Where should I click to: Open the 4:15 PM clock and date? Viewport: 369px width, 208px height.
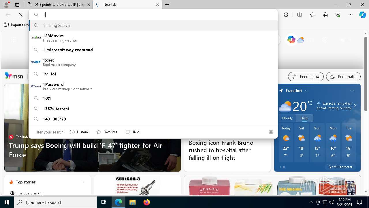pyautogui.click(x=344, y=202)
